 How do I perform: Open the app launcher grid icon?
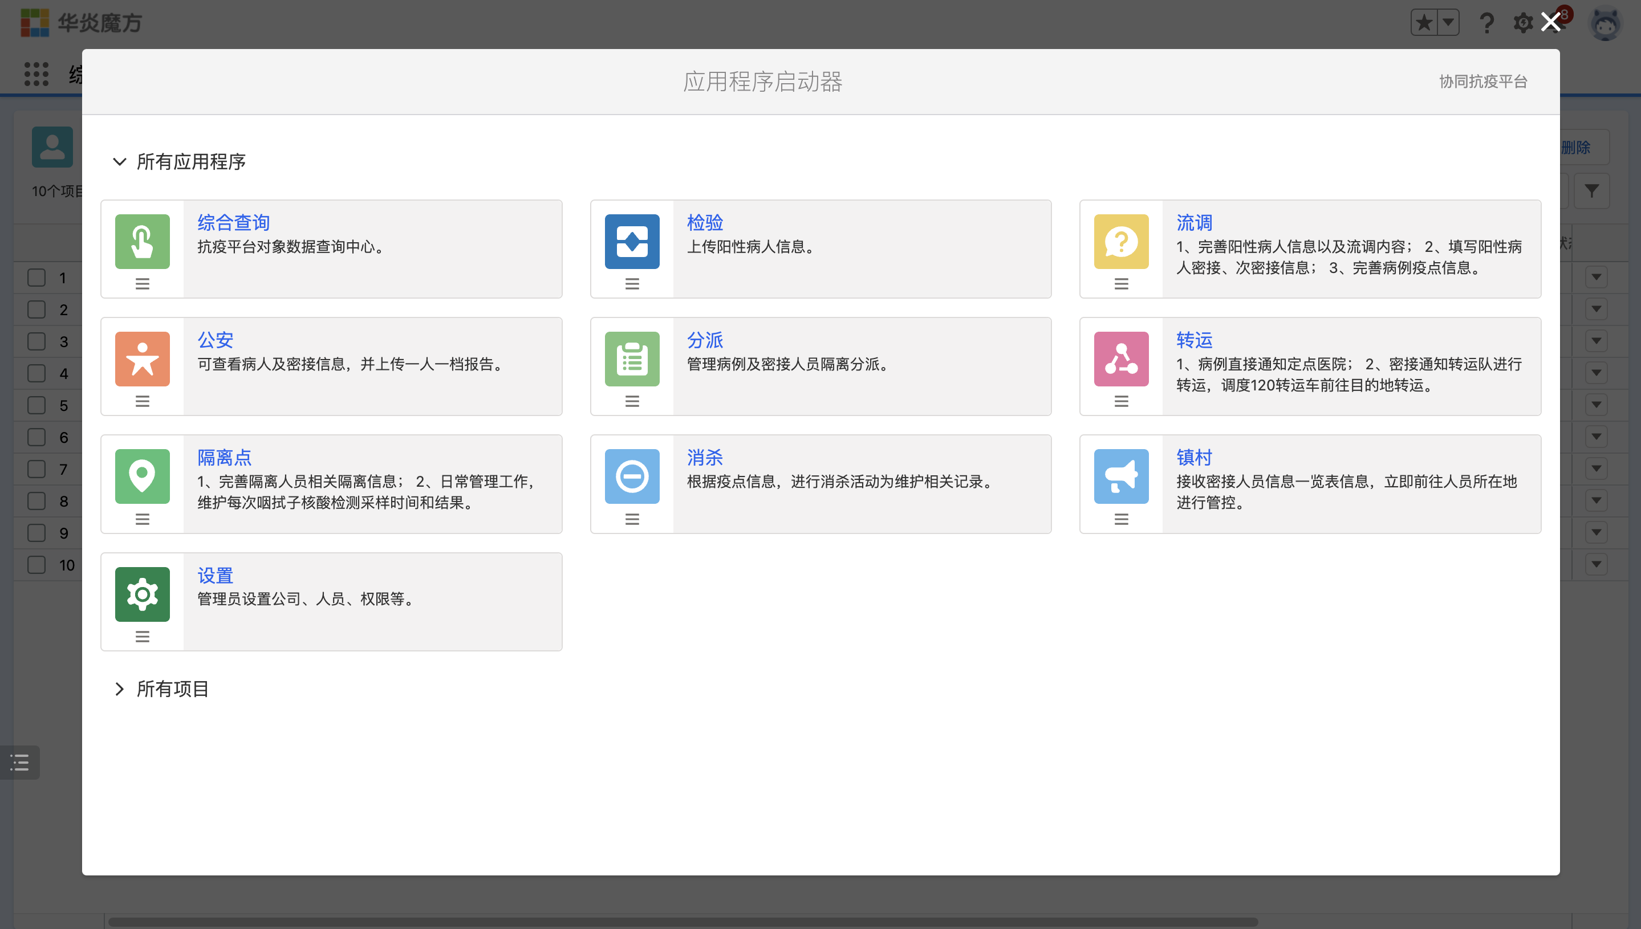[x=36, y=74]
